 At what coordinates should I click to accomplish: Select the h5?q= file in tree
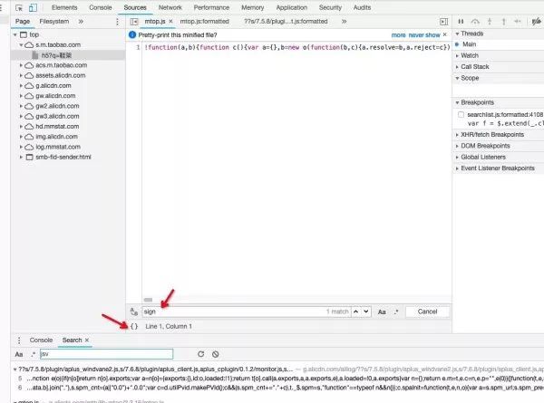pyautogui.click(x=56, y=55)
